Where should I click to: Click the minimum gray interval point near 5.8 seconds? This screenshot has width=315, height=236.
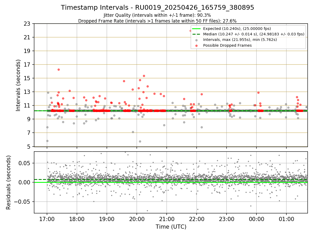pyautogui.click(x=140, y=141)
